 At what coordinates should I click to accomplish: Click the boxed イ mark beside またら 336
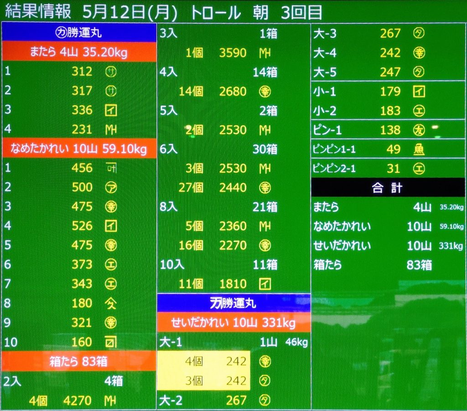[111, 110]
